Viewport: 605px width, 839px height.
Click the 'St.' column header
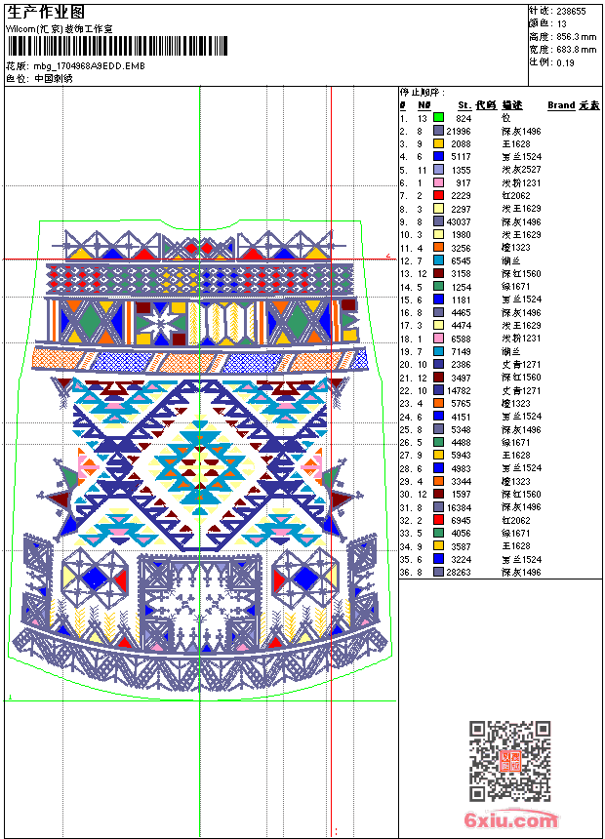(x=464, y=105)
